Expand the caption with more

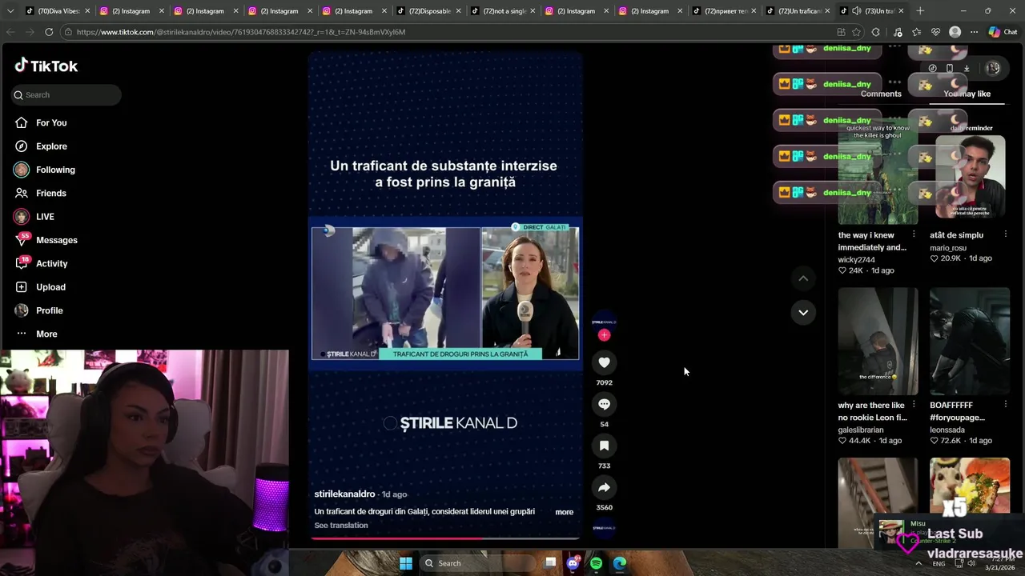[x=565, y=512]
